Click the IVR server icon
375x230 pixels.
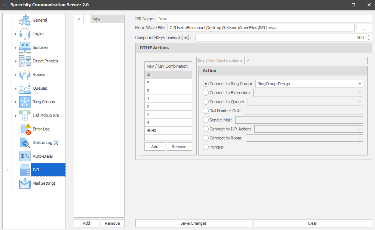point(25,170)
